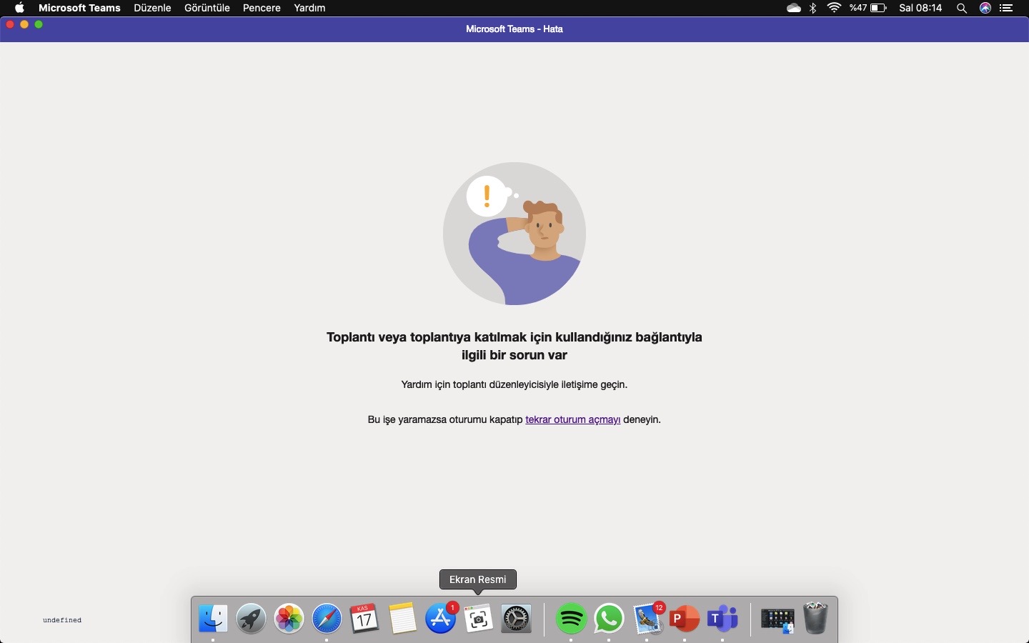Open Photos app in the dock
Image resolution: width=1029 pixels, height=643 pixels.
tap(289, 619)
